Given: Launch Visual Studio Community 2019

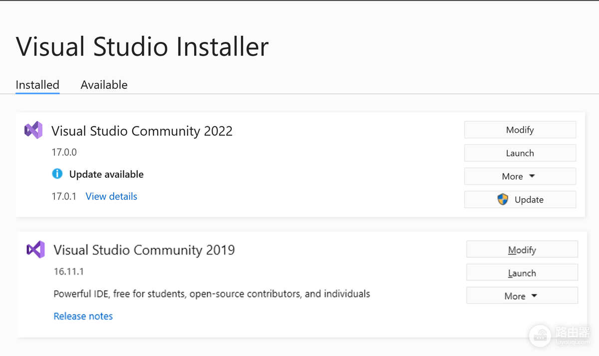Looking at the screenshot, I should (x=522, y=273).
